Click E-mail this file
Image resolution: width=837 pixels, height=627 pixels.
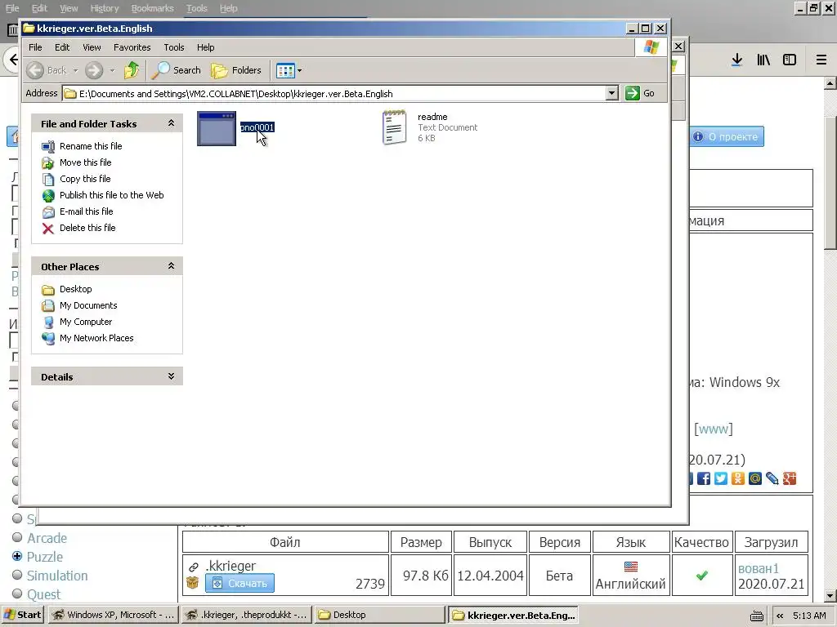[x=87, y=211]
